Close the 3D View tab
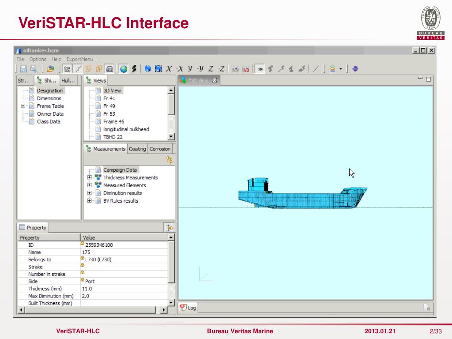The height and width of the screenshot is (339, 452). pos(215,80)
